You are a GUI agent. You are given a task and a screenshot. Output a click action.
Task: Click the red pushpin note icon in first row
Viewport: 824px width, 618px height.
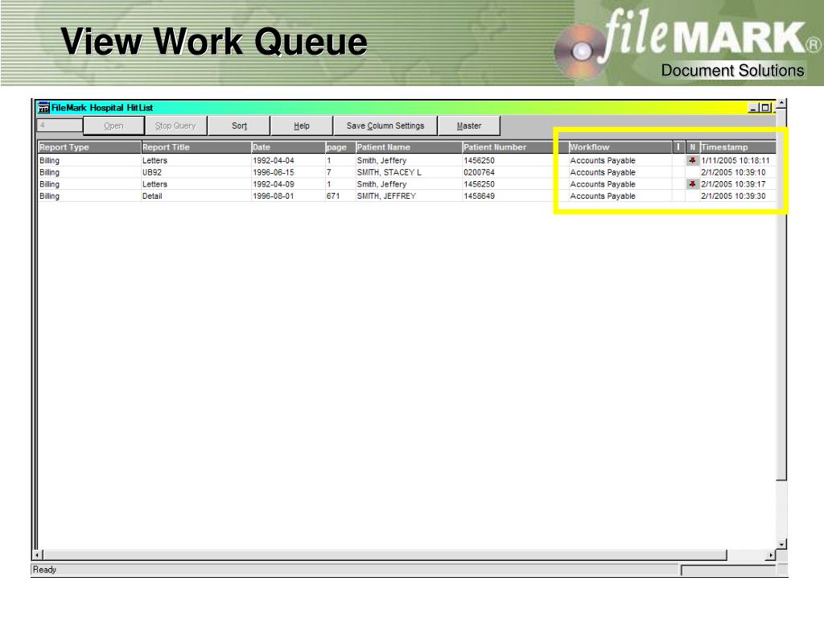click(692, 160)
